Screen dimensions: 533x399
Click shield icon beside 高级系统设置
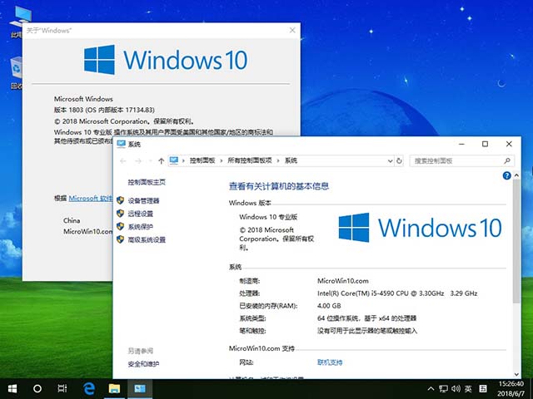pyautogui.click(x=120, y=239)
